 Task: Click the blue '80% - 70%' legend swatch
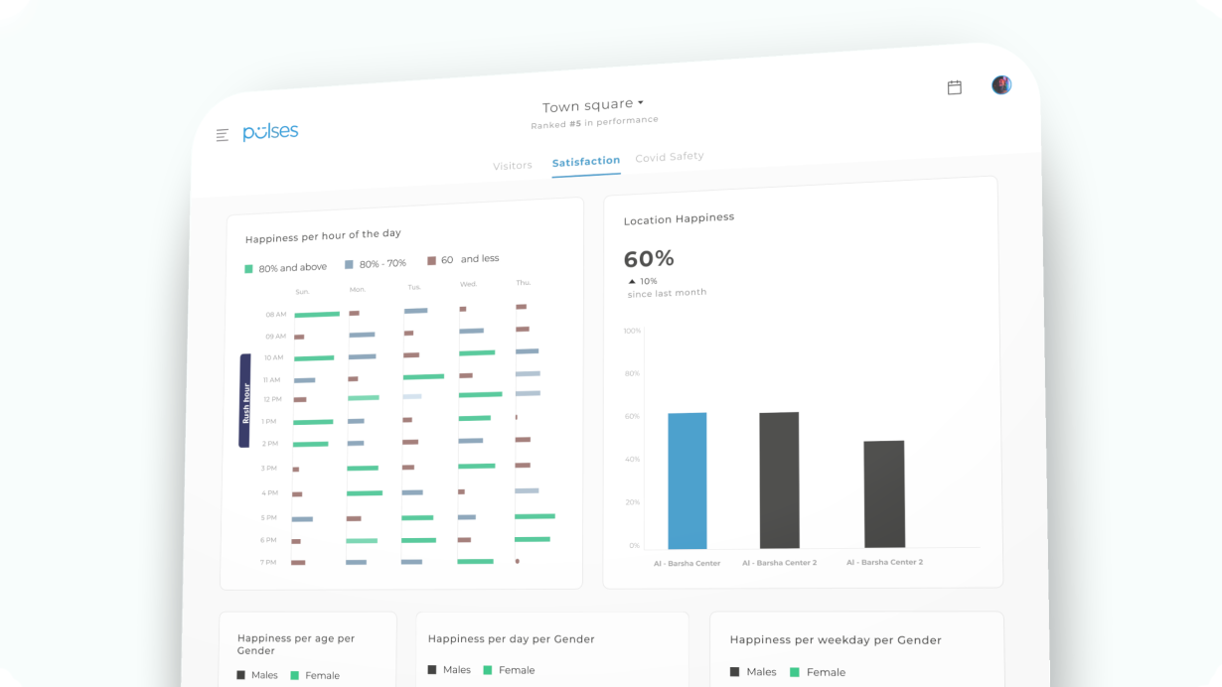coord(349,264)
